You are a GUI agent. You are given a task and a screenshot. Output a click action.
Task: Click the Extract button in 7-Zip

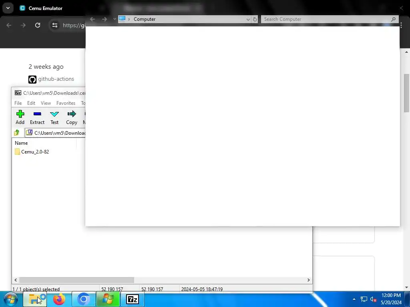pos(37,117)
